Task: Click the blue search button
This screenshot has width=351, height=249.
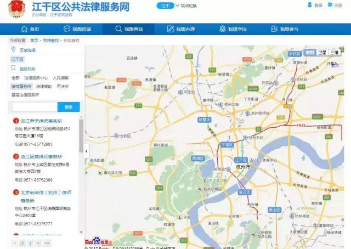Action: 69,107
